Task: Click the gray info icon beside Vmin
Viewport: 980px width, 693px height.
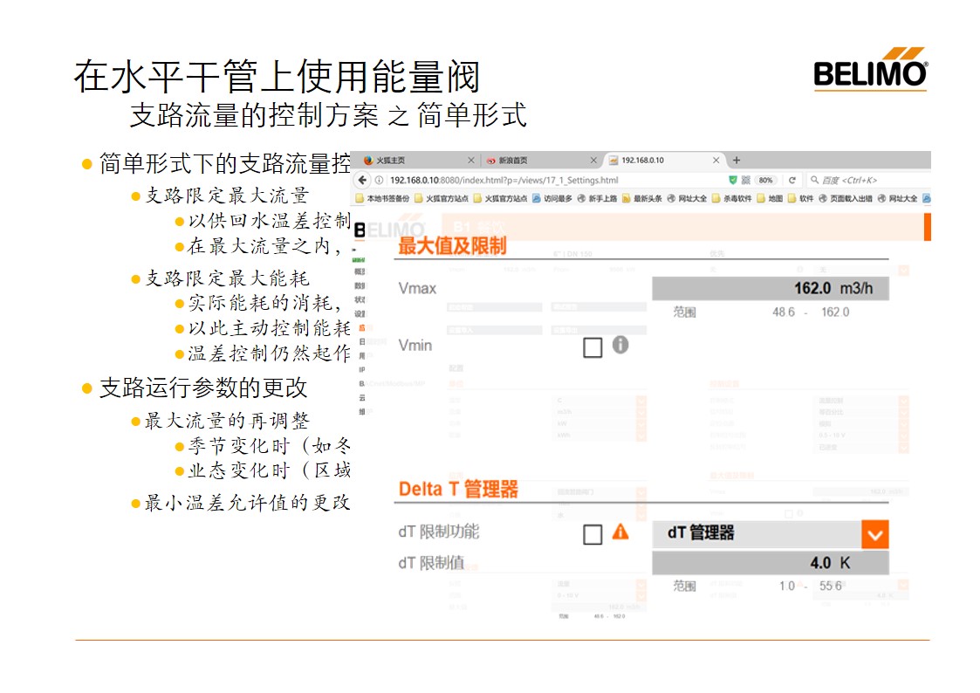Action: (620, 345)
